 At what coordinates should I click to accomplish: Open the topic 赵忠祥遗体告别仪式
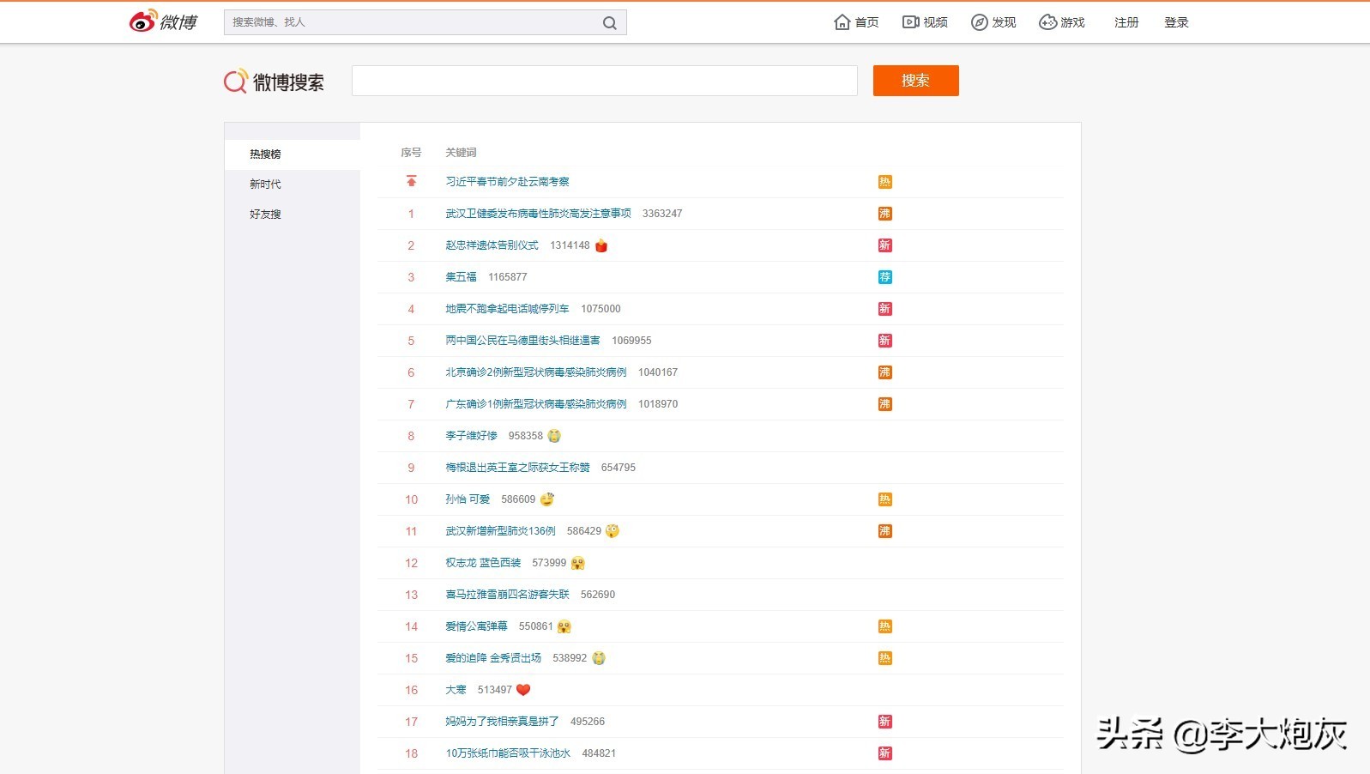[492, 245]
